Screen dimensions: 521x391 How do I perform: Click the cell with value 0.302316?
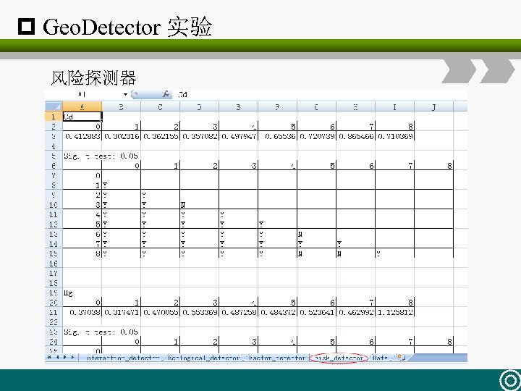122,136
